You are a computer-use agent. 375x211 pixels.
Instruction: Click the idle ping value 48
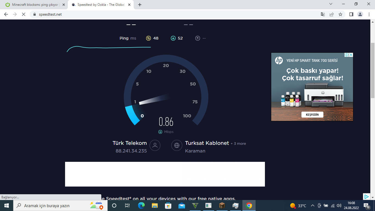156,38
